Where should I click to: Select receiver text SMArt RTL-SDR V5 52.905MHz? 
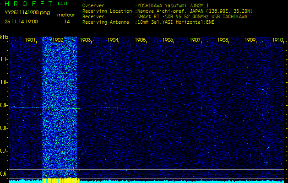(173, 17)
